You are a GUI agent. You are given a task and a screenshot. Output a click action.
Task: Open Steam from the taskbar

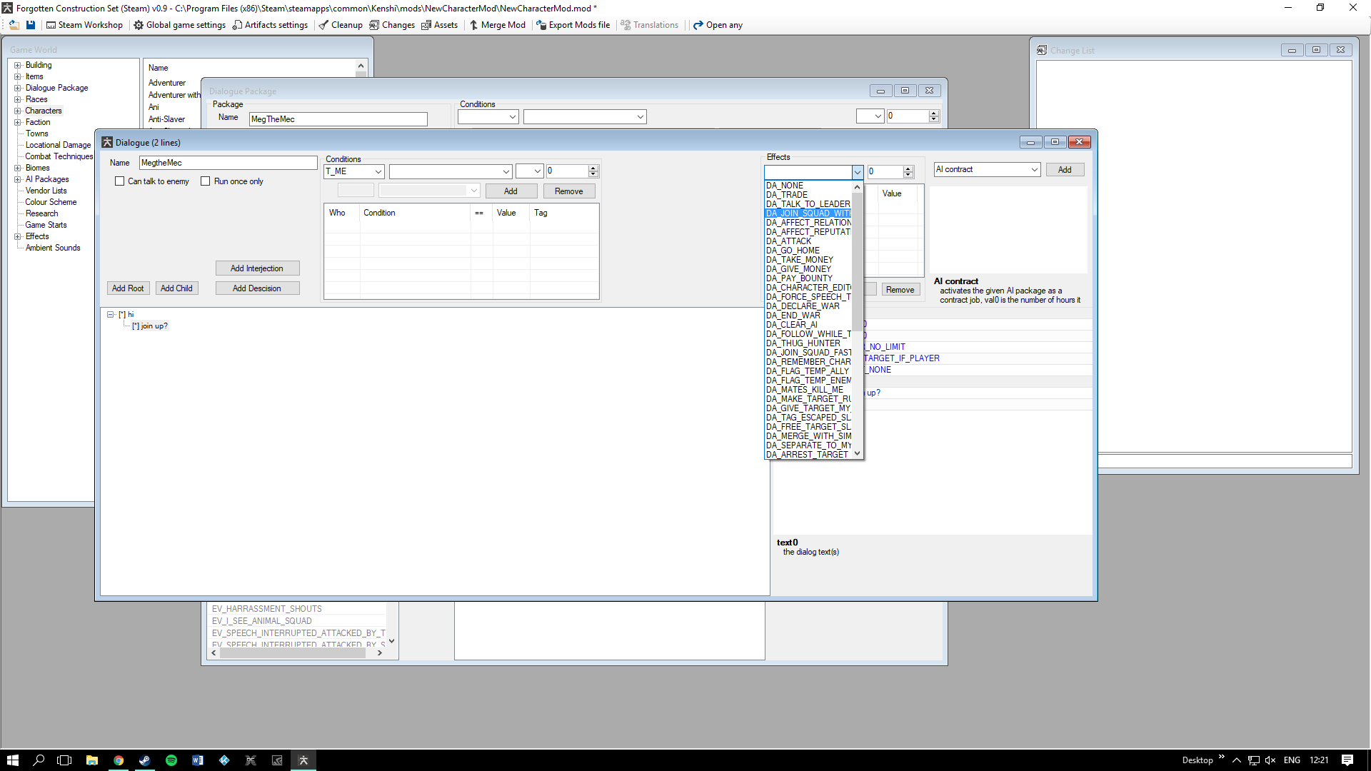click(x=145, y=760)
